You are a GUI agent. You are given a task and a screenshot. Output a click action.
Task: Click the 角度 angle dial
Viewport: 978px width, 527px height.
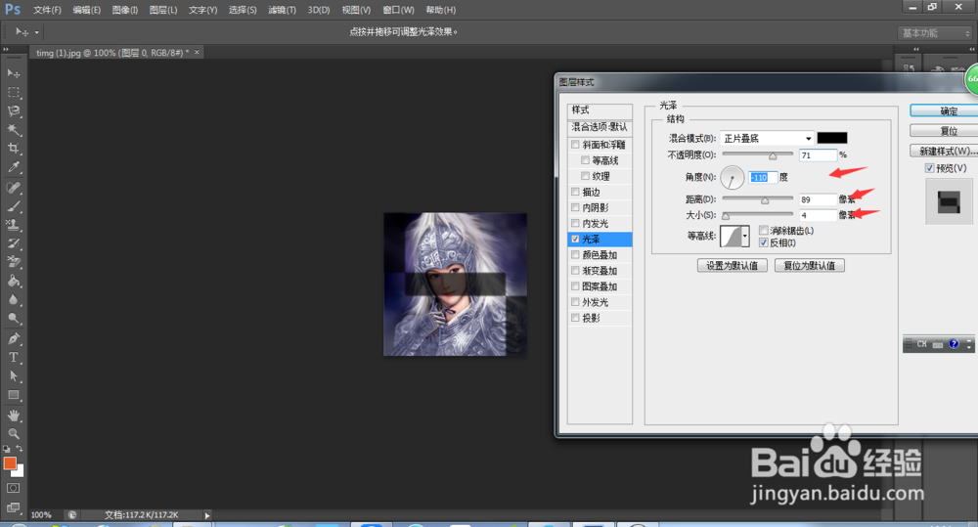coord(732,177)
